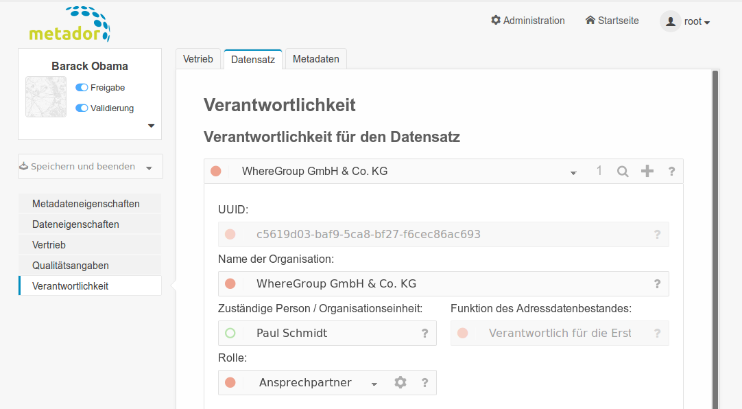Screen dimensions: 742x409
Task: Toggle the Freigabe switch
Action: coord(82,88)
